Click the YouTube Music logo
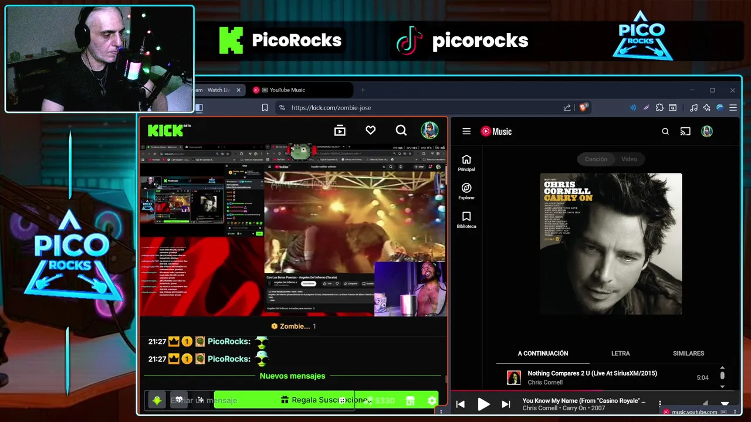The image size is (751, 422). click(496, 131)
